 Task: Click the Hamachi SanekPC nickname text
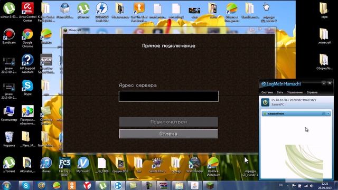tap(278, 104)
